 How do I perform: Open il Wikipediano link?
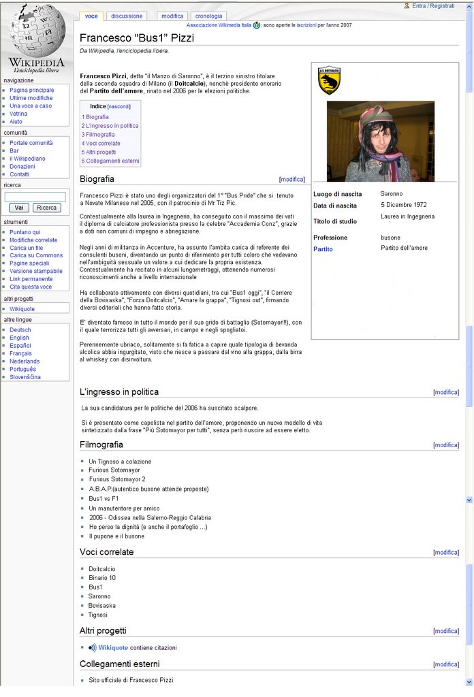[27, 159]
